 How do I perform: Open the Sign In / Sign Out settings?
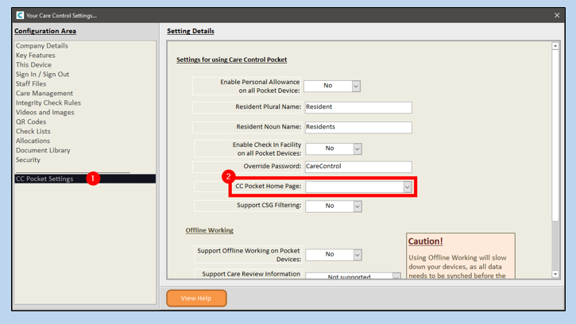click(42, 75)
